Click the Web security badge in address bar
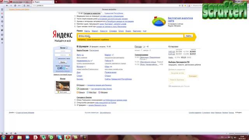The width and height of the screenshot is (249, 140). tap(26, 5)
